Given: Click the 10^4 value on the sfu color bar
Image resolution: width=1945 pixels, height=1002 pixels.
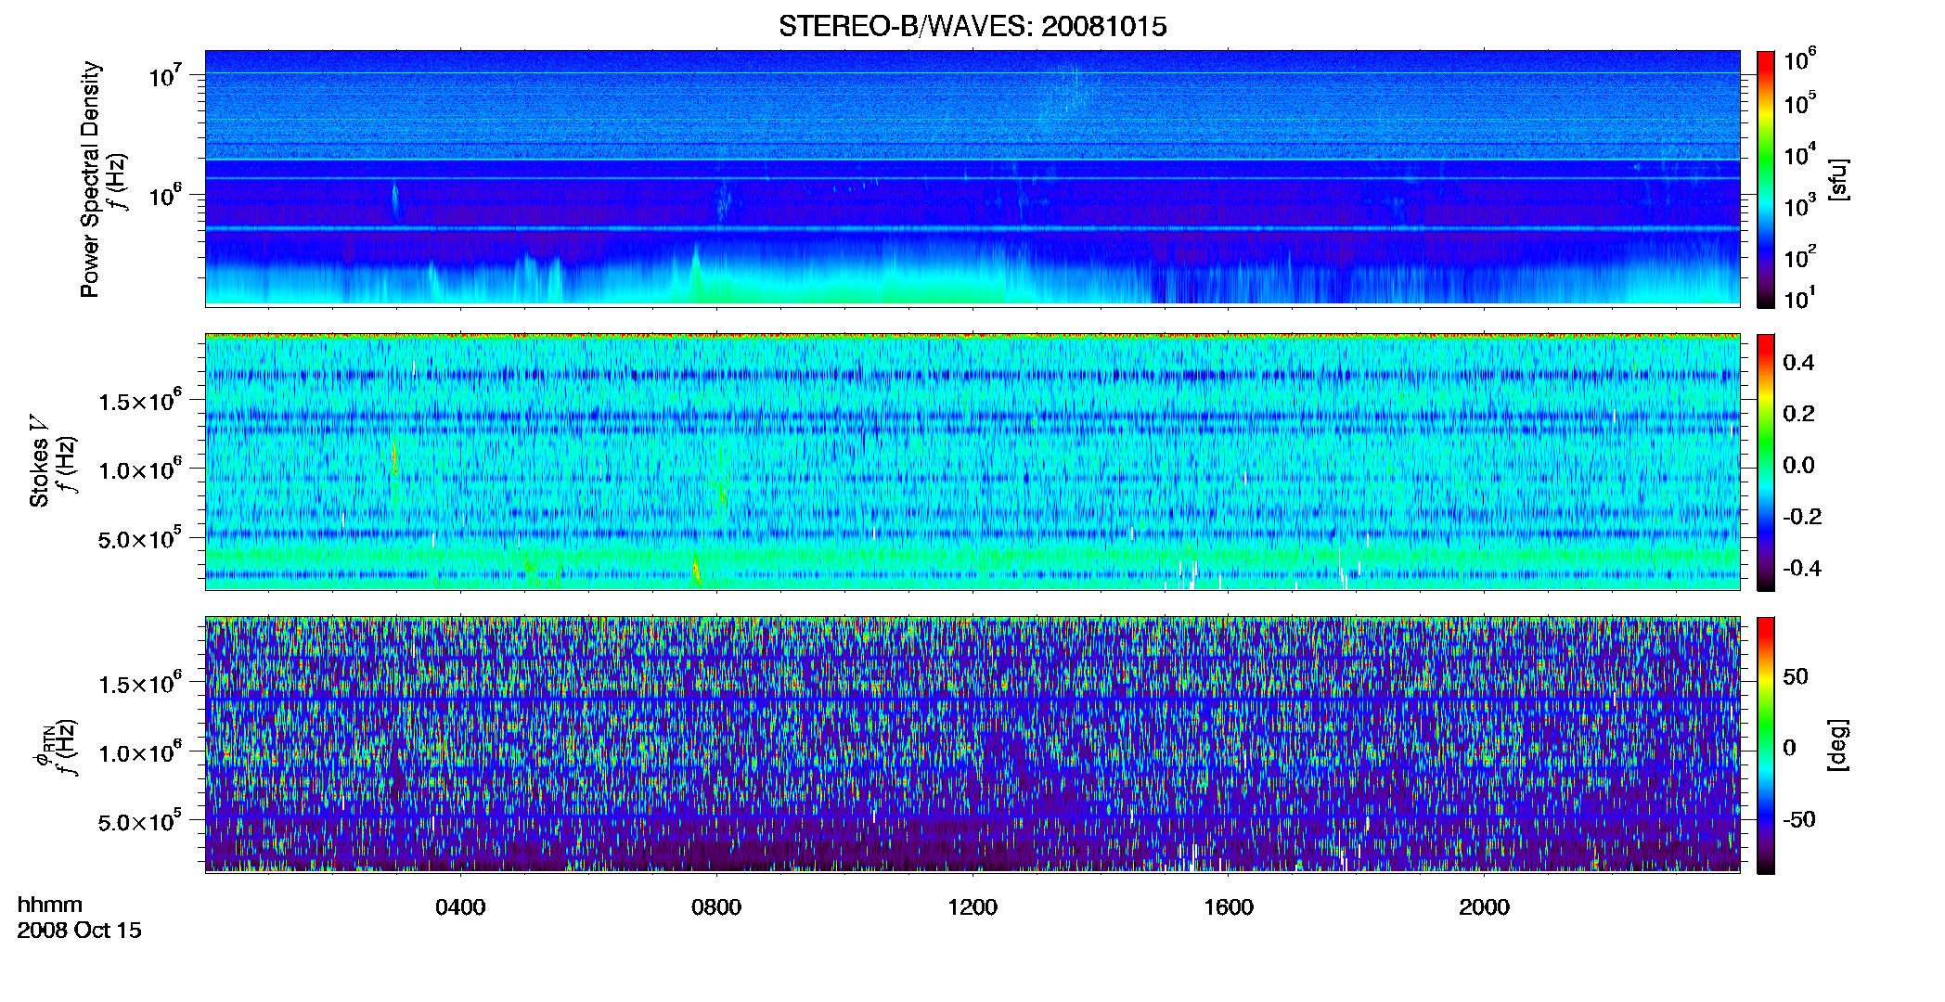Looking at the screenshot, I should (x=1799, y=154).
